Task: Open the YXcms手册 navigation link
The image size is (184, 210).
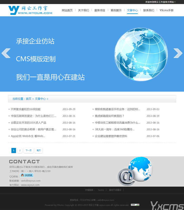Action: click(166, 10)
